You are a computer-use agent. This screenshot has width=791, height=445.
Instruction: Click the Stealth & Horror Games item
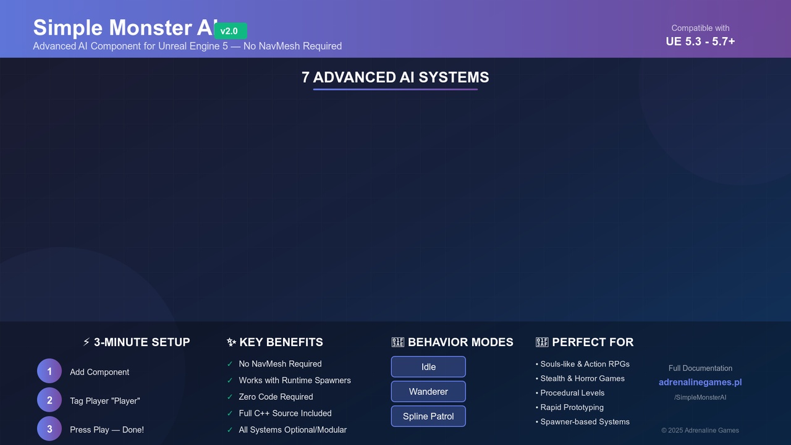click(x=580, y=378)
